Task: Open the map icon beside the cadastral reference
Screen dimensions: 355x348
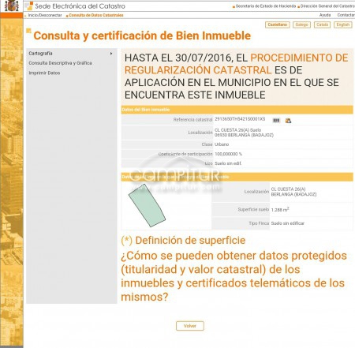Action: (288, 121)
